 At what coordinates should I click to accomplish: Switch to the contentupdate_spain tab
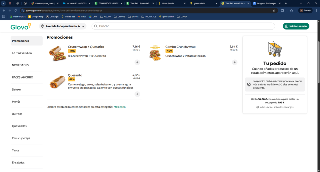point(44,3)
